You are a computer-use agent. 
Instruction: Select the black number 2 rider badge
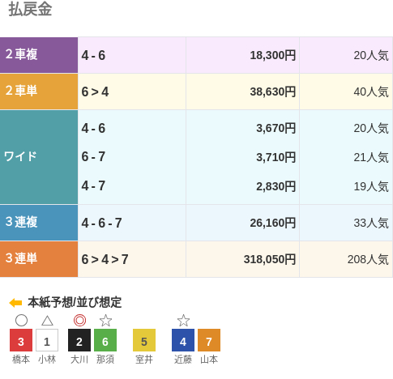click(79, 340)
